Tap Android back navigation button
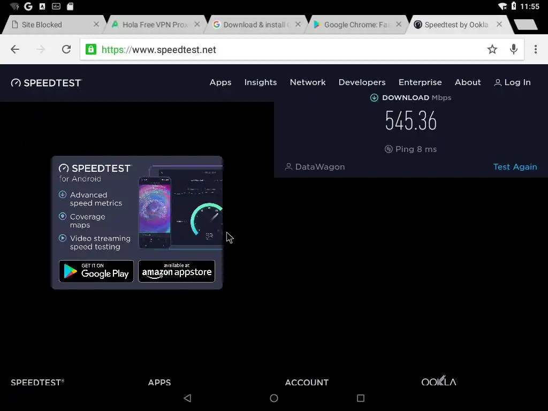Image resolution: width=548 pixels, height=411 pixels. pyautogui.click(x=187, y=398)
